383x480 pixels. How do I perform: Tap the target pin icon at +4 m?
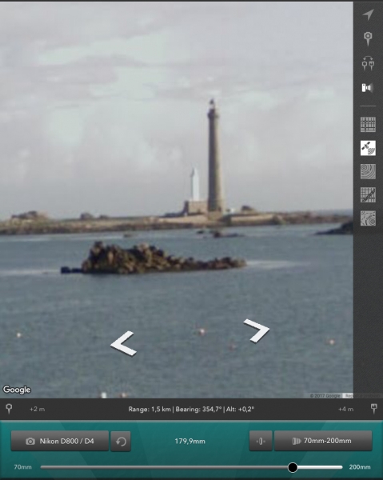[x=374, y=409]
